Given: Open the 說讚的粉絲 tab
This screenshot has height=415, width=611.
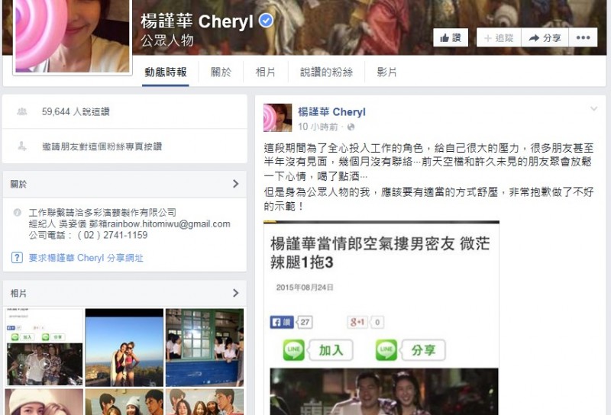Looking at the screenshot, I should point(327,72).
